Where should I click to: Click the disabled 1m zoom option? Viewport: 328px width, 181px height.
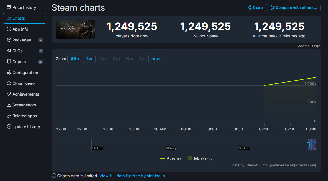tap(102, 59)
